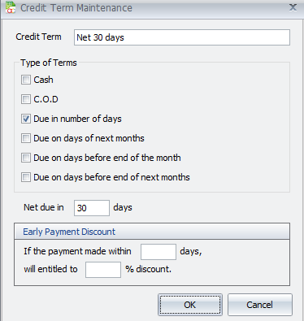Viewport: 304px width, 321px height.
Task: Click the Net due in label
Action: 44,207
